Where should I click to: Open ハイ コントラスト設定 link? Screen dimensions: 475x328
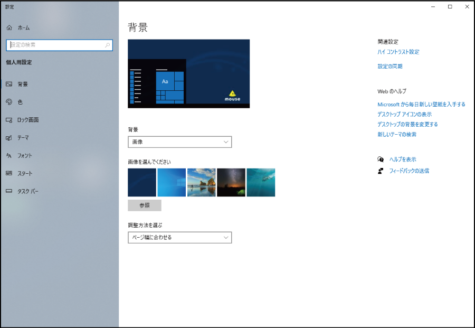pyautogui.click(x=398, y=52)
